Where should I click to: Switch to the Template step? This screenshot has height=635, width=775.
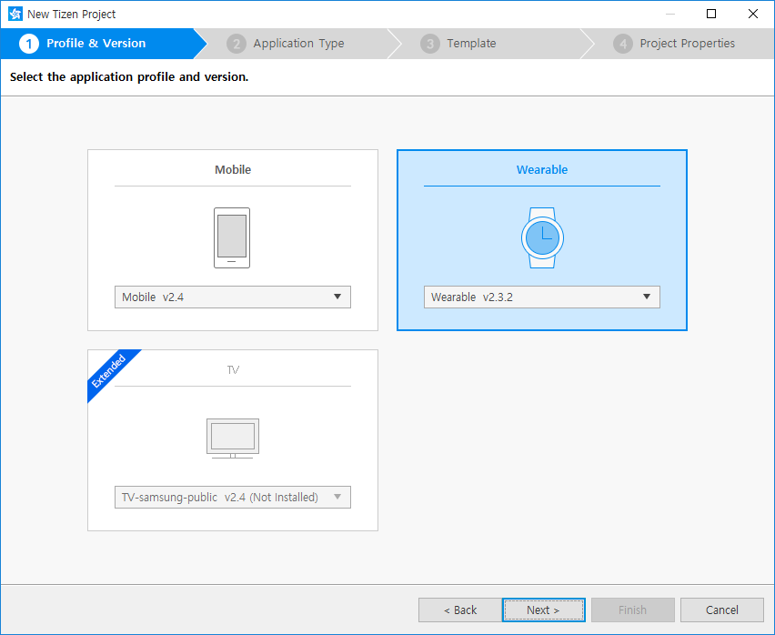pyautogui.click(x=471, y=44)
